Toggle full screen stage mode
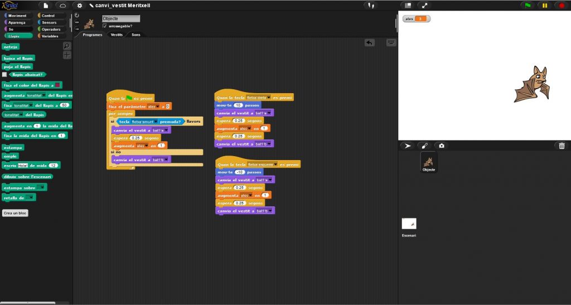The width and height of the screenshot is (571, 305). tap(425, 5)
